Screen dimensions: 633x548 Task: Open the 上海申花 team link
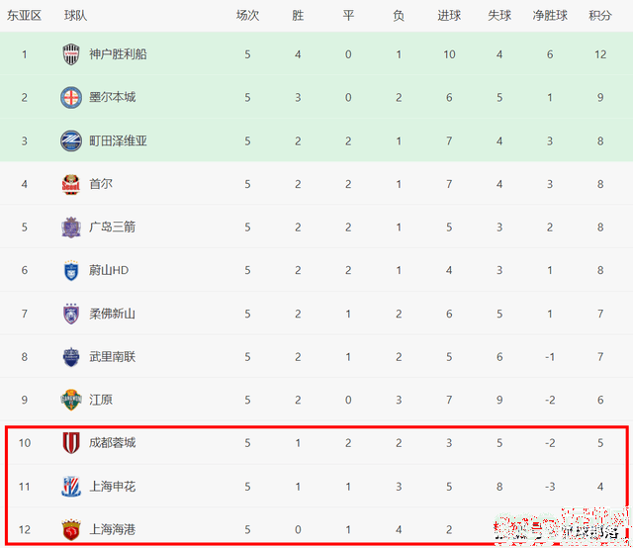coord(111,487)
